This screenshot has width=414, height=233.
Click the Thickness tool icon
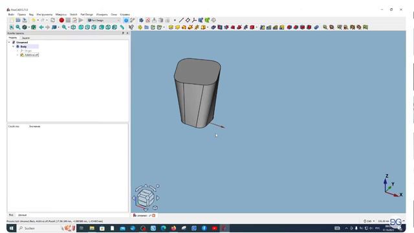pos(309,27)
